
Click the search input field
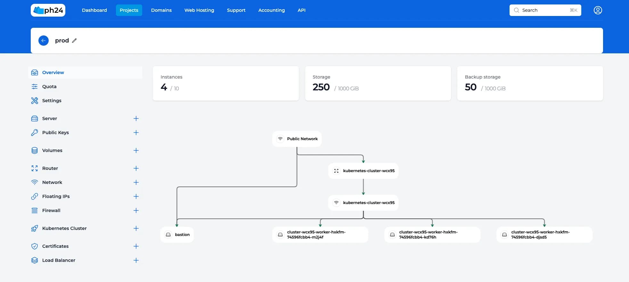point(544,10)
